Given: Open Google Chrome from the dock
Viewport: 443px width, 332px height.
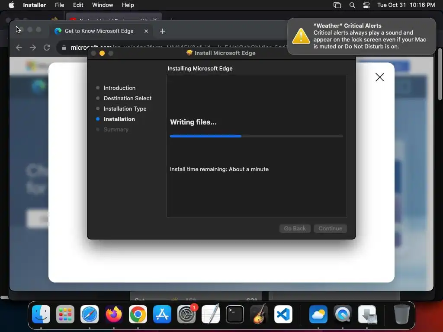Looking at the screenshot, I should (x=138, y=314).
